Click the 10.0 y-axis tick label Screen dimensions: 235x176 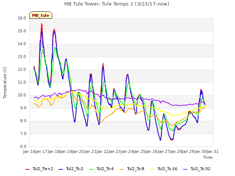pyautogui.click(x=22, y=95)
